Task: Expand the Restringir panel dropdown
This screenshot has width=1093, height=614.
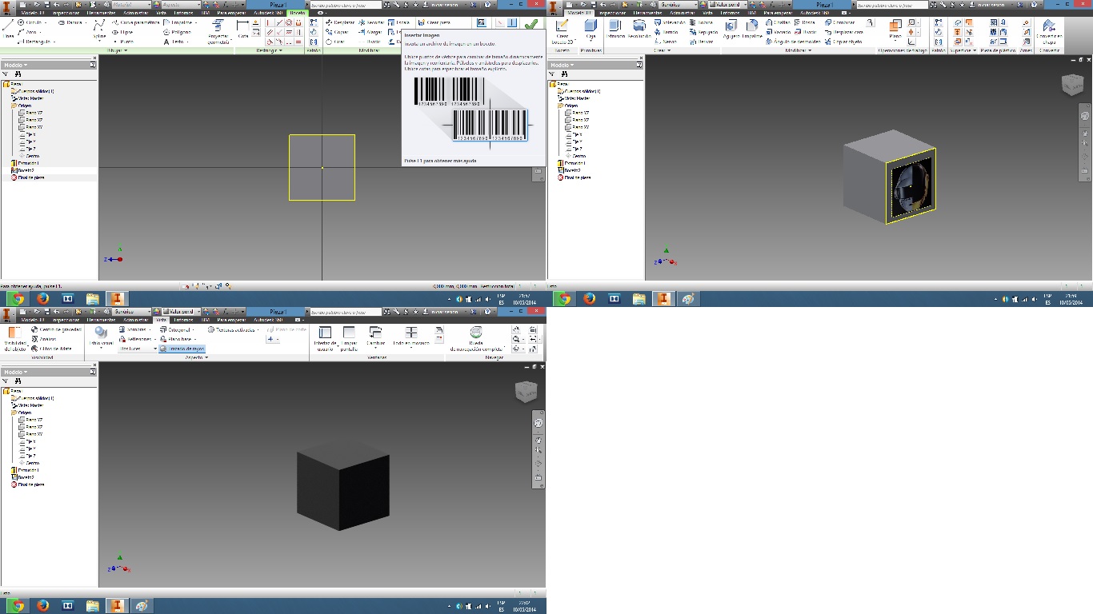Action: click(x=269, y=50)
